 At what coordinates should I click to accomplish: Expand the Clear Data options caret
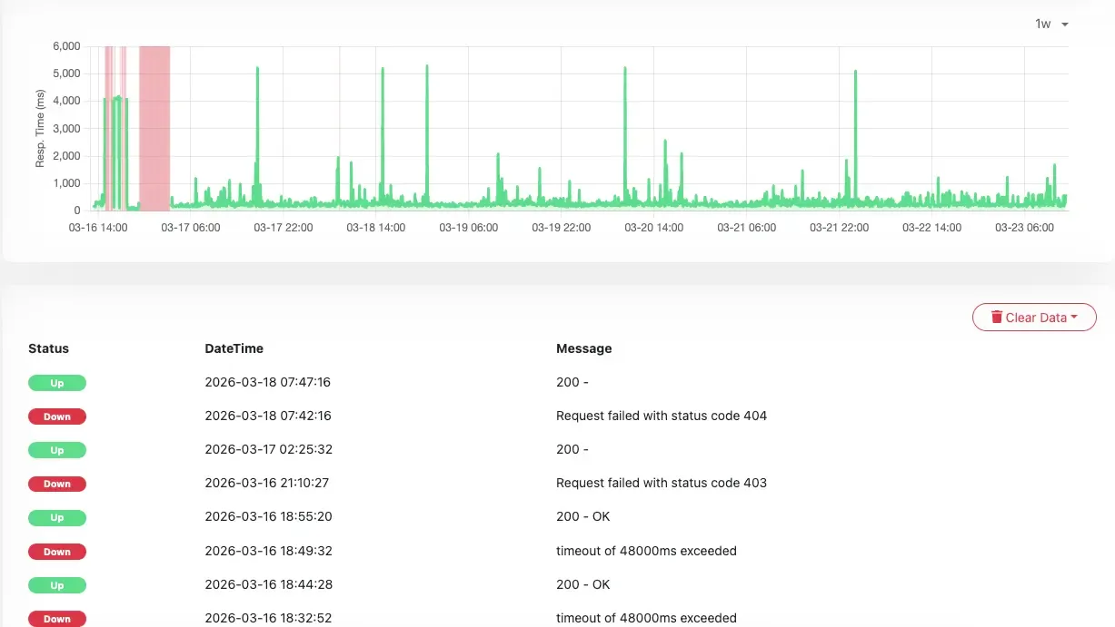point(1077,317)
